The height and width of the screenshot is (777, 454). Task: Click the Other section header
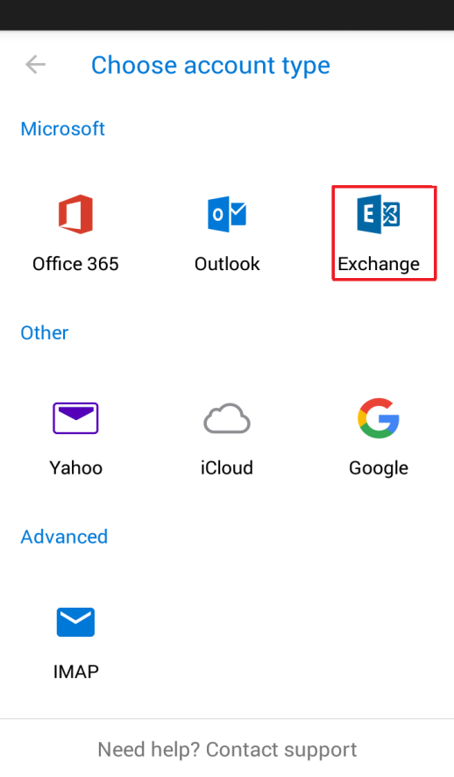(45, 333)
